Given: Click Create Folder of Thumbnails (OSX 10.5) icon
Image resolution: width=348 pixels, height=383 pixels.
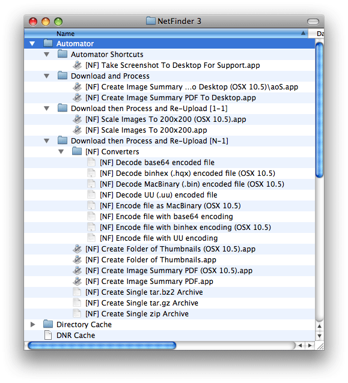Looking at the screenshot, I should [x=77, y=249].
